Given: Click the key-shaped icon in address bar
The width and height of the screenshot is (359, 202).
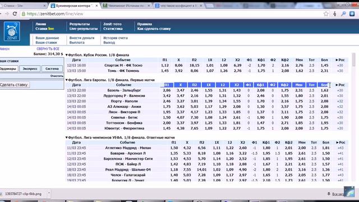Looking at the screenshot, I should [343, 13].
